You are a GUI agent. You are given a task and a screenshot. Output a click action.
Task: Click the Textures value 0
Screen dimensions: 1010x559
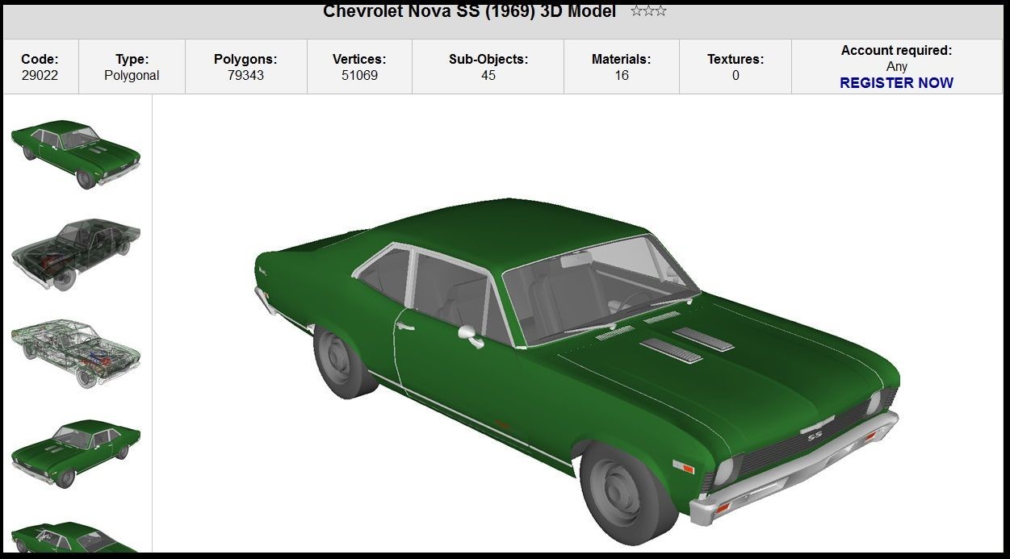coord(735,75)
